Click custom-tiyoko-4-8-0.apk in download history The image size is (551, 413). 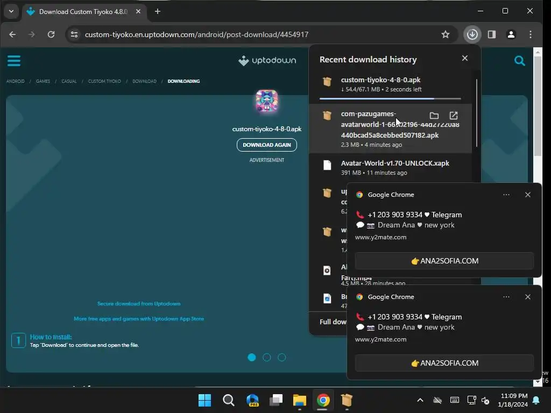(x=380, y=80)
